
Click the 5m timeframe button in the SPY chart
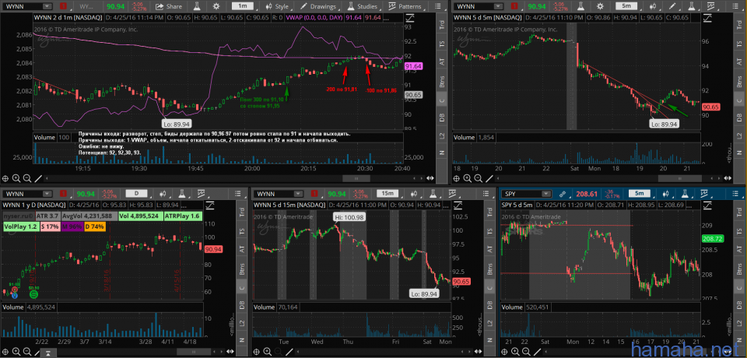click(640, 194)
